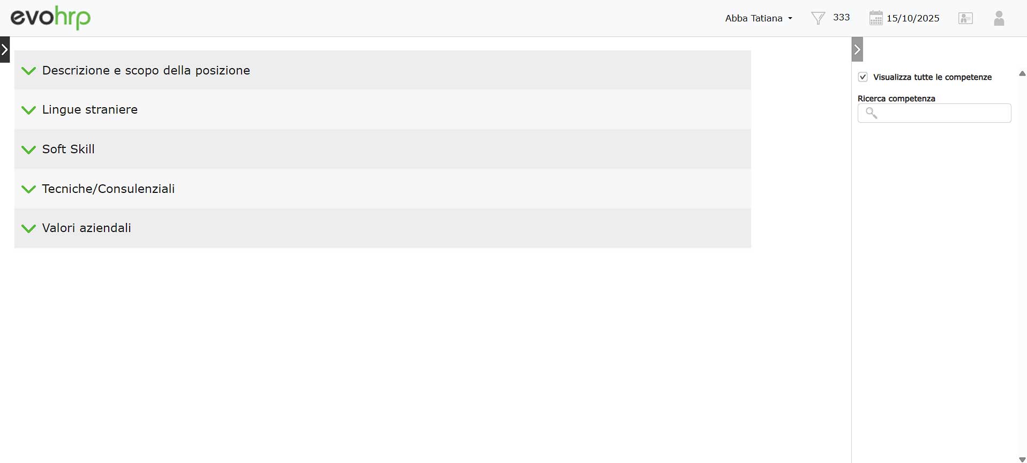Open the user profile icon
The height and width of the screenshot is (463, 1027).
point(999,18)
